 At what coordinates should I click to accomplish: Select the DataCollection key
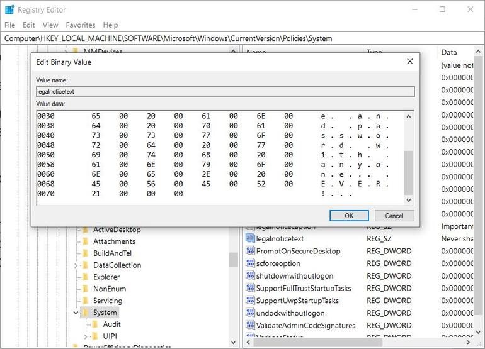pos(117,265)
